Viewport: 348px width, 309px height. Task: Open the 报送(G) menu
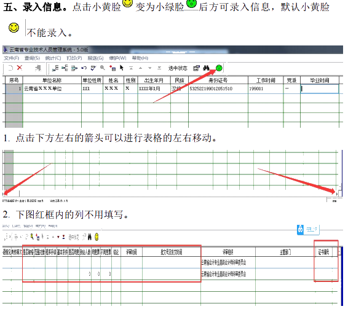[95, 58]
